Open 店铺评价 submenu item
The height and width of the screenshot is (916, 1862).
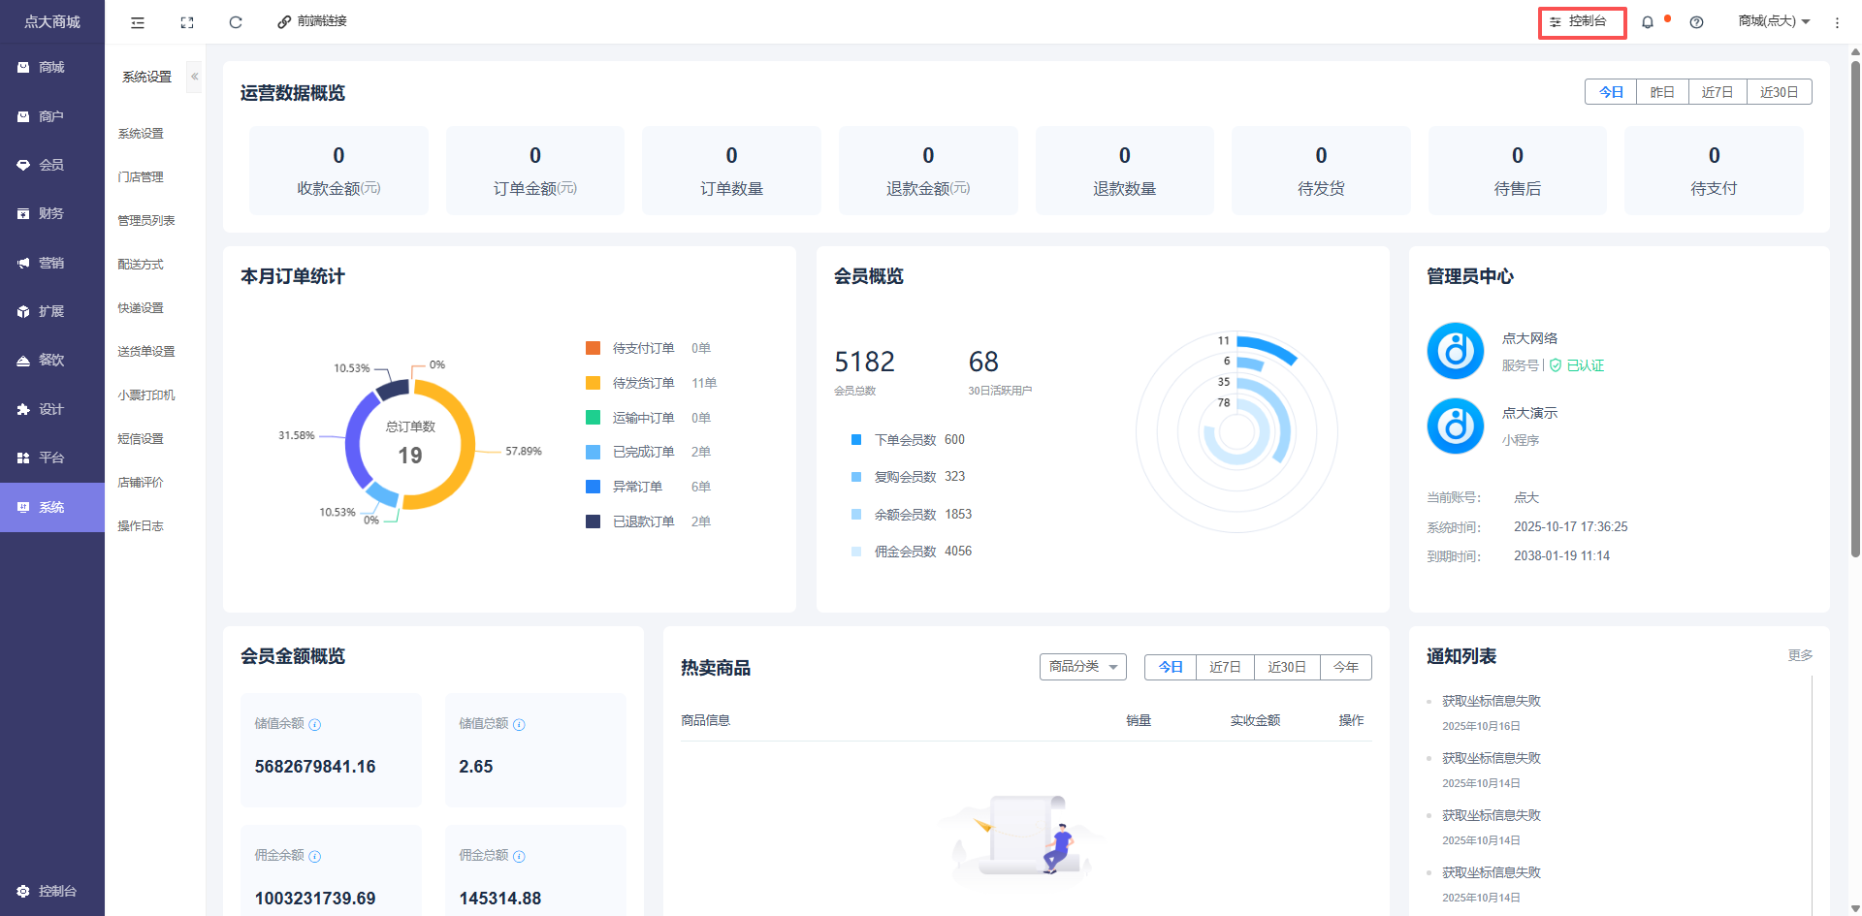[141, 483]
